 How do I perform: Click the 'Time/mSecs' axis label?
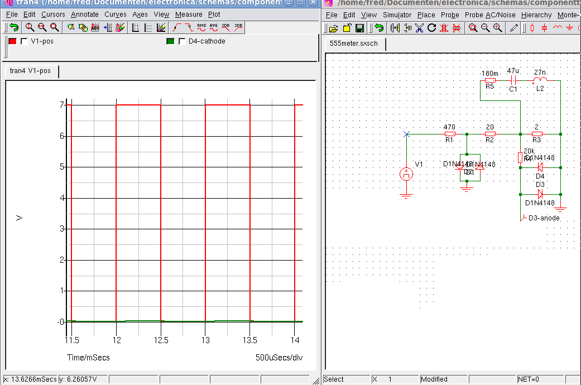click(x=88, y=358)
